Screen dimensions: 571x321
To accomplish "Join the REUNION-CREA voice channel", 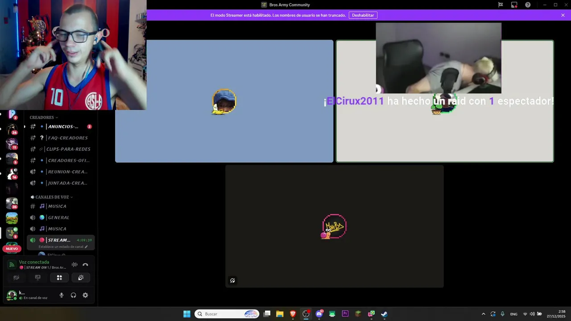I will [61, 172].
